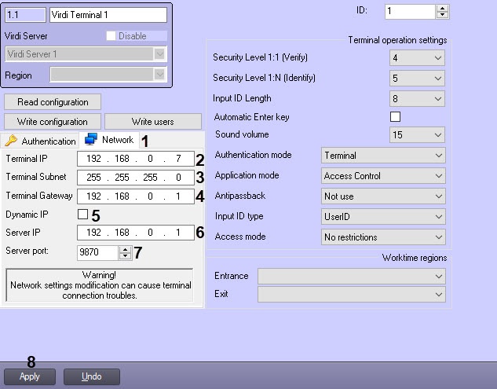Toggle the Virdi Server Disable checkbox
This screenshot has height=389, width=497.
(111, 36)
